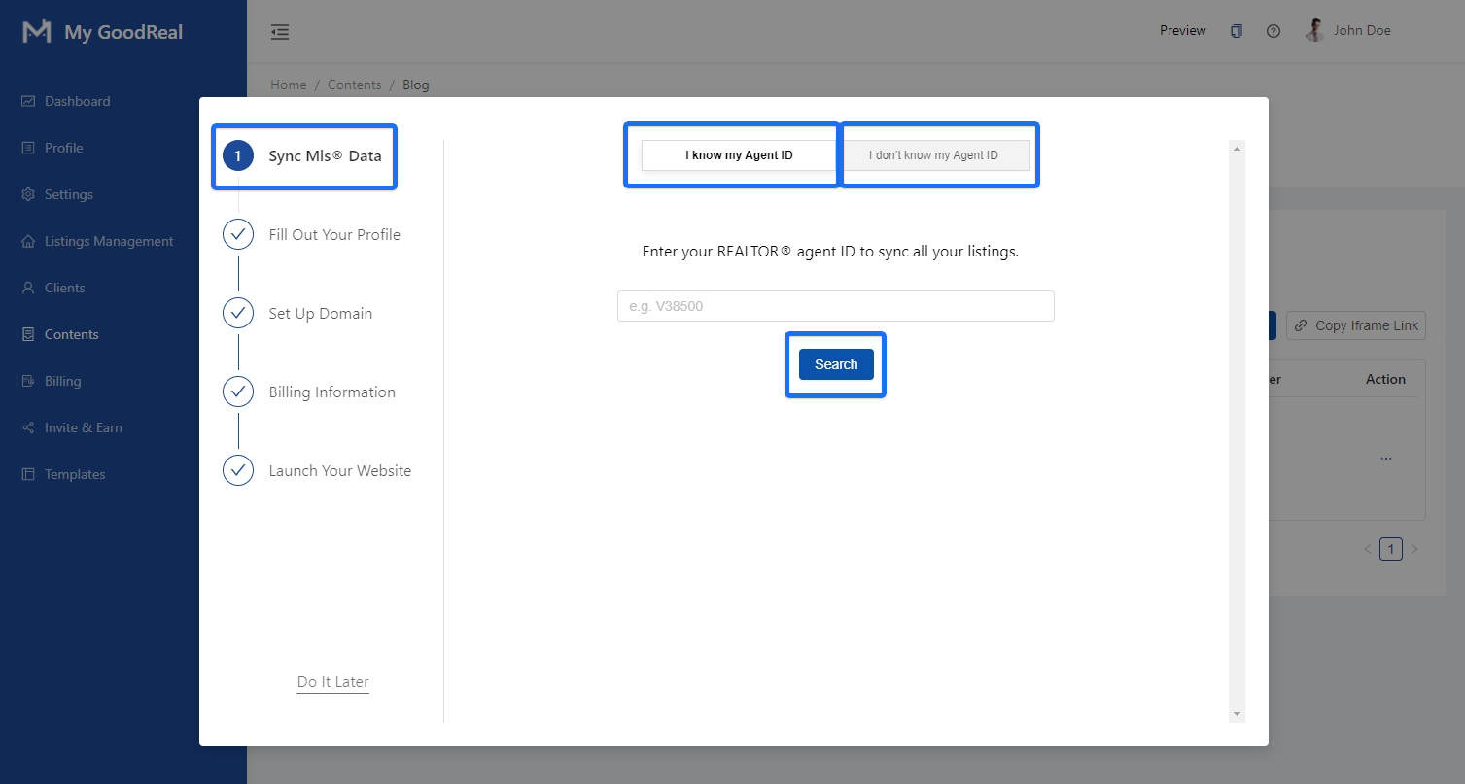The width and height of the screenshot is (1465, 784).
Task: Open help via the question mark icon
Action: point(1273,31)
